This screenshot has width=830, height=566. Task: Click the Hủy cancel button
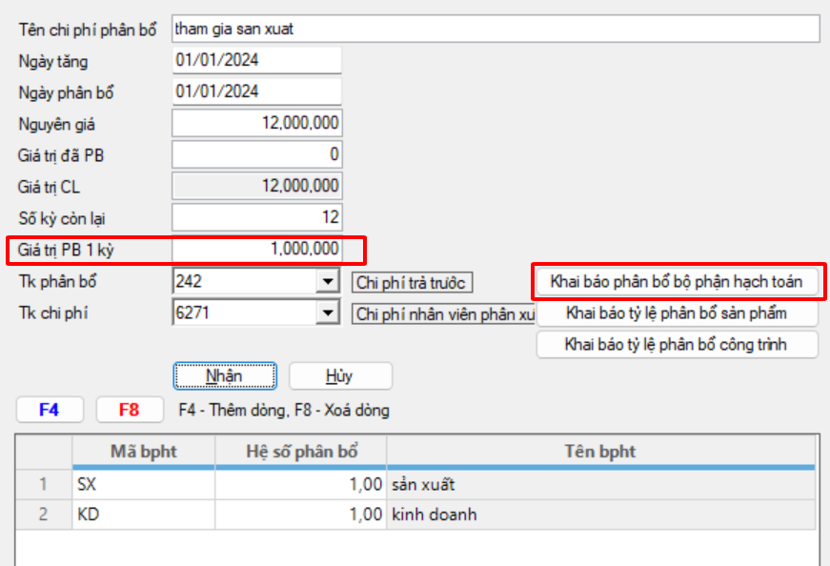[x=339, y=375]
